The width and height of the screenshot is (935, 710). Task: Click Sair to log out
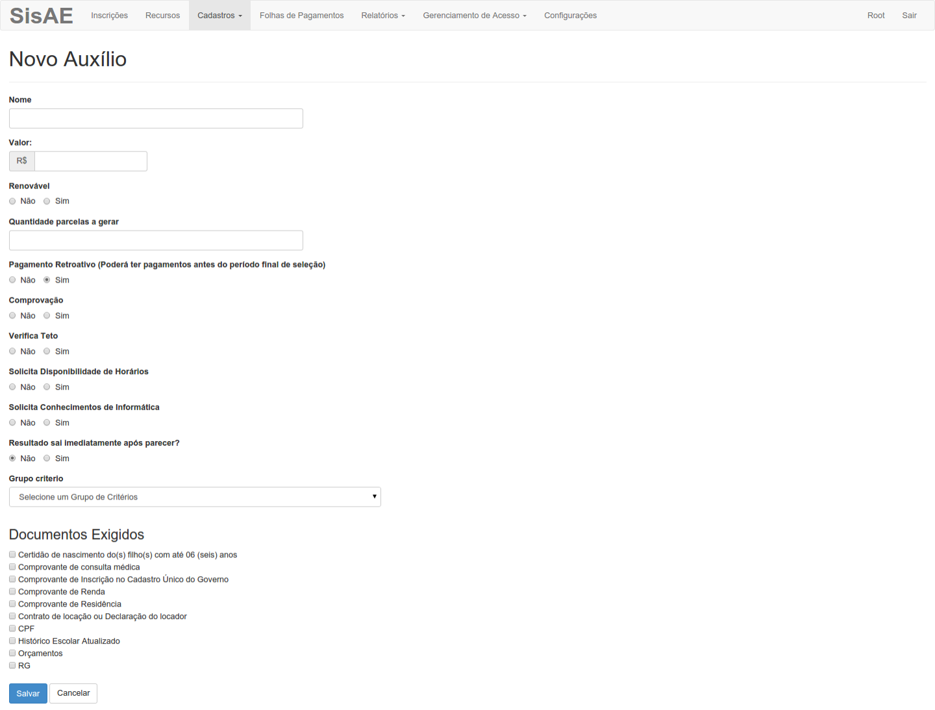tap(909, 16)
